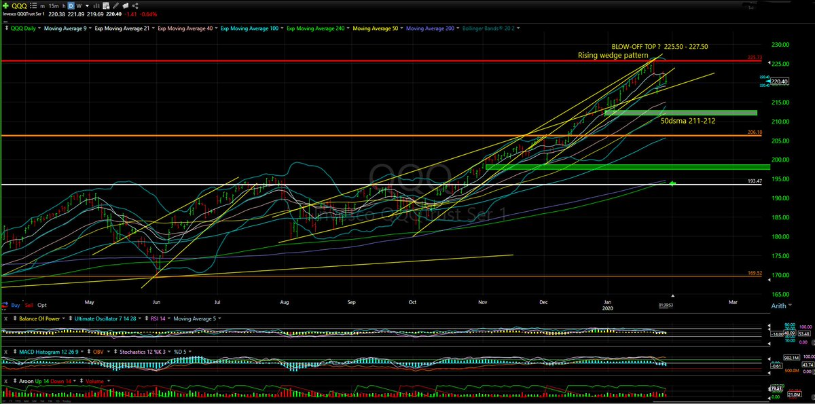Switch to the 1-minute (m) timeframe
The width and height of the screenshot is (815, 404).
tap(42, 6)
